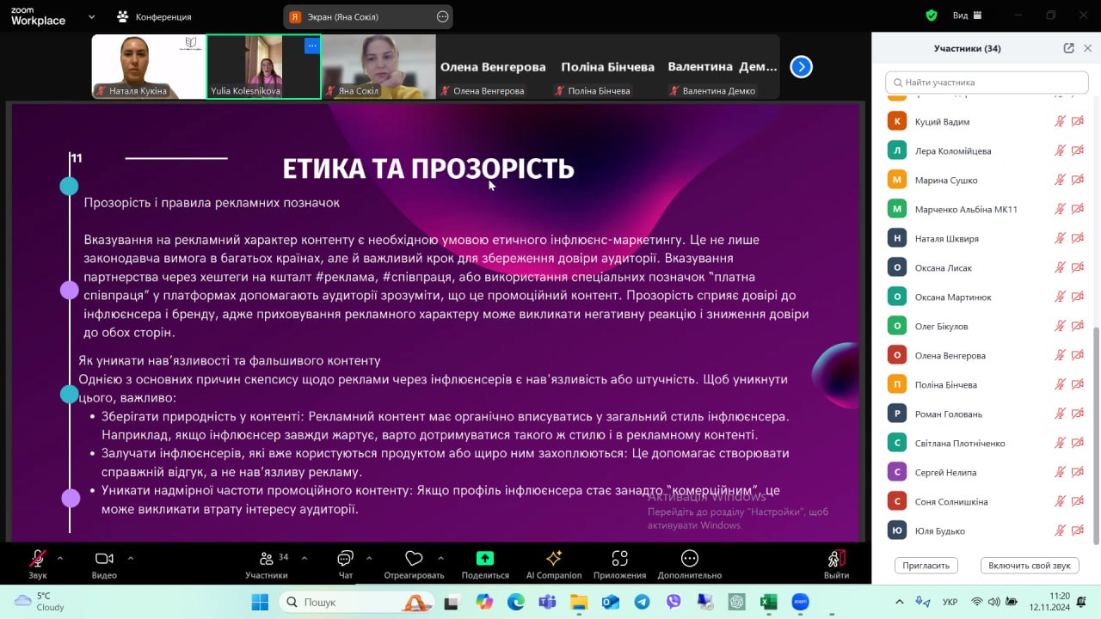The width and height of the screenshot is (1101, 619).
Task: Open video options arrow next to Видео
Action: tap(131, 558)
